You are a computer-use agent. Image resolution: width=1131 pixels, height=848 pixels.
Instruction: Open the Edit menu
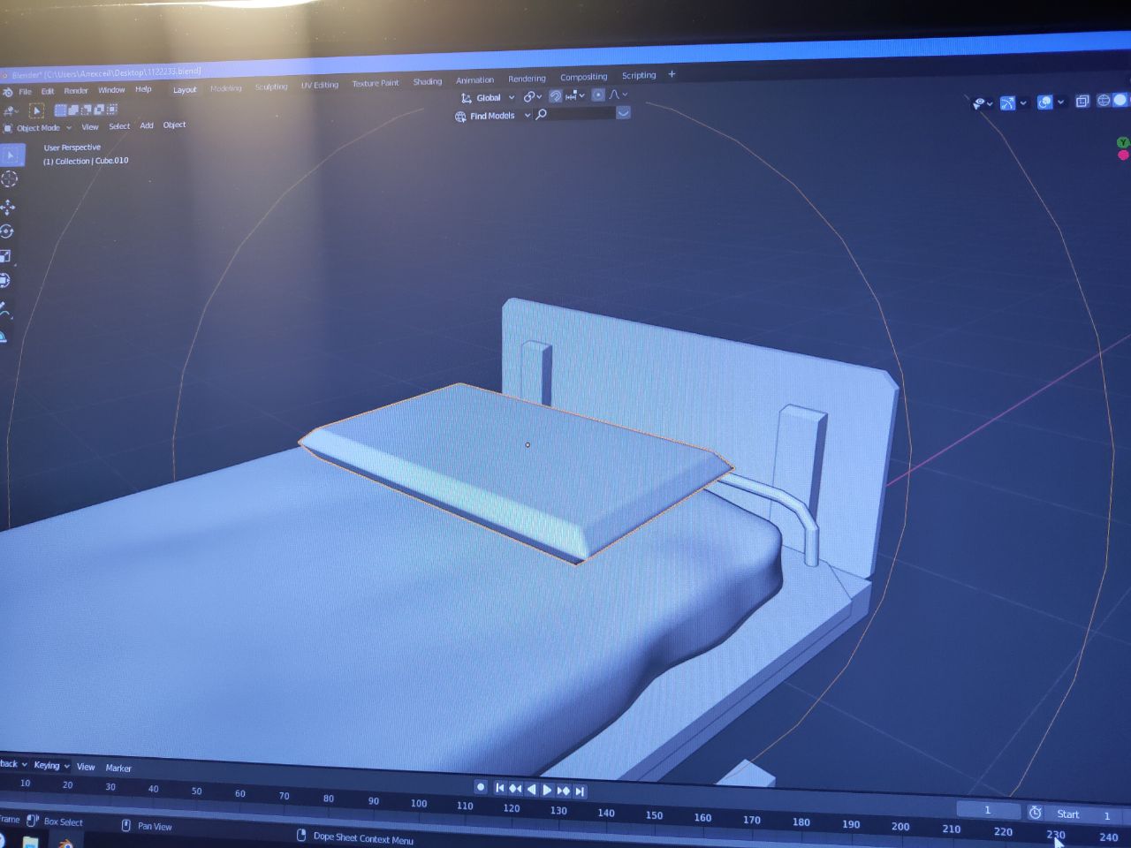(48, 91)
